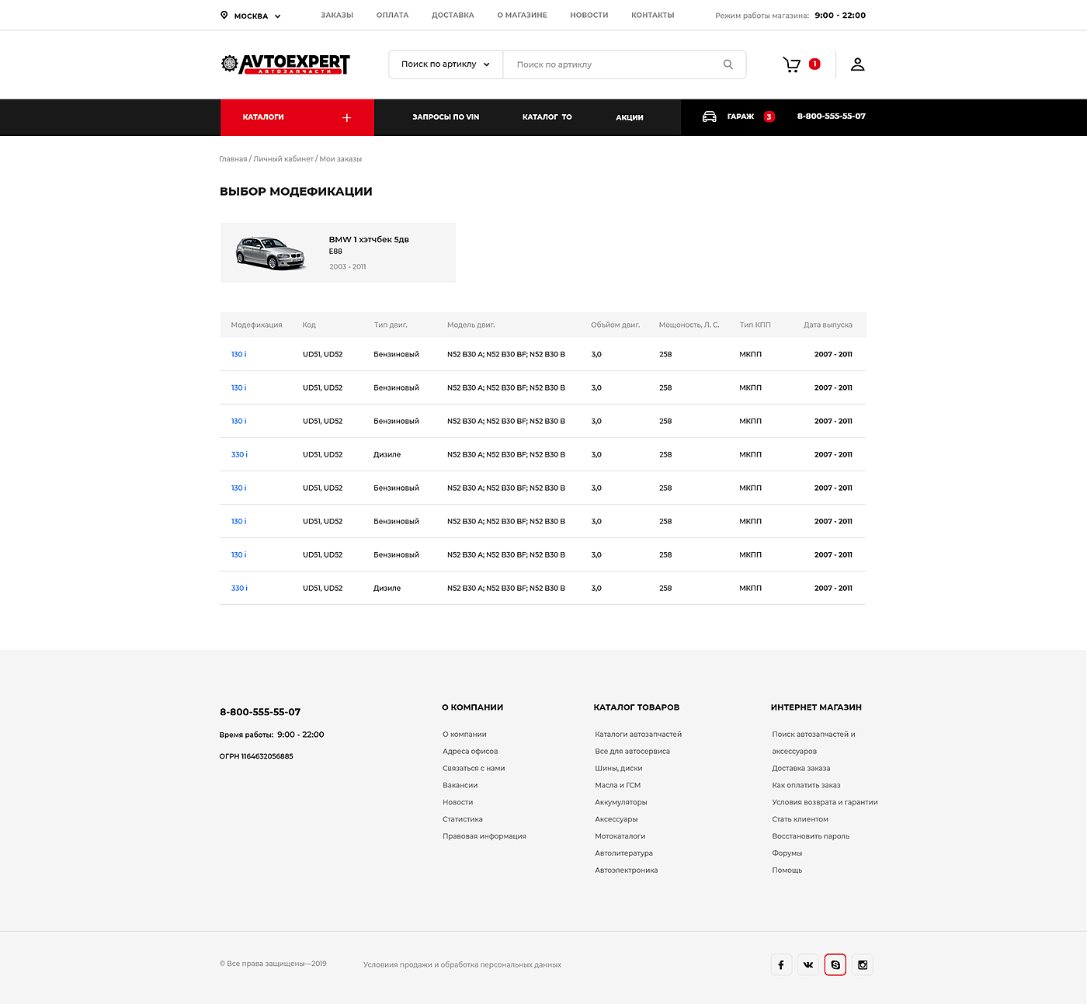
Task: Open footer link Связаться с нами
Action: click(474, 769)
